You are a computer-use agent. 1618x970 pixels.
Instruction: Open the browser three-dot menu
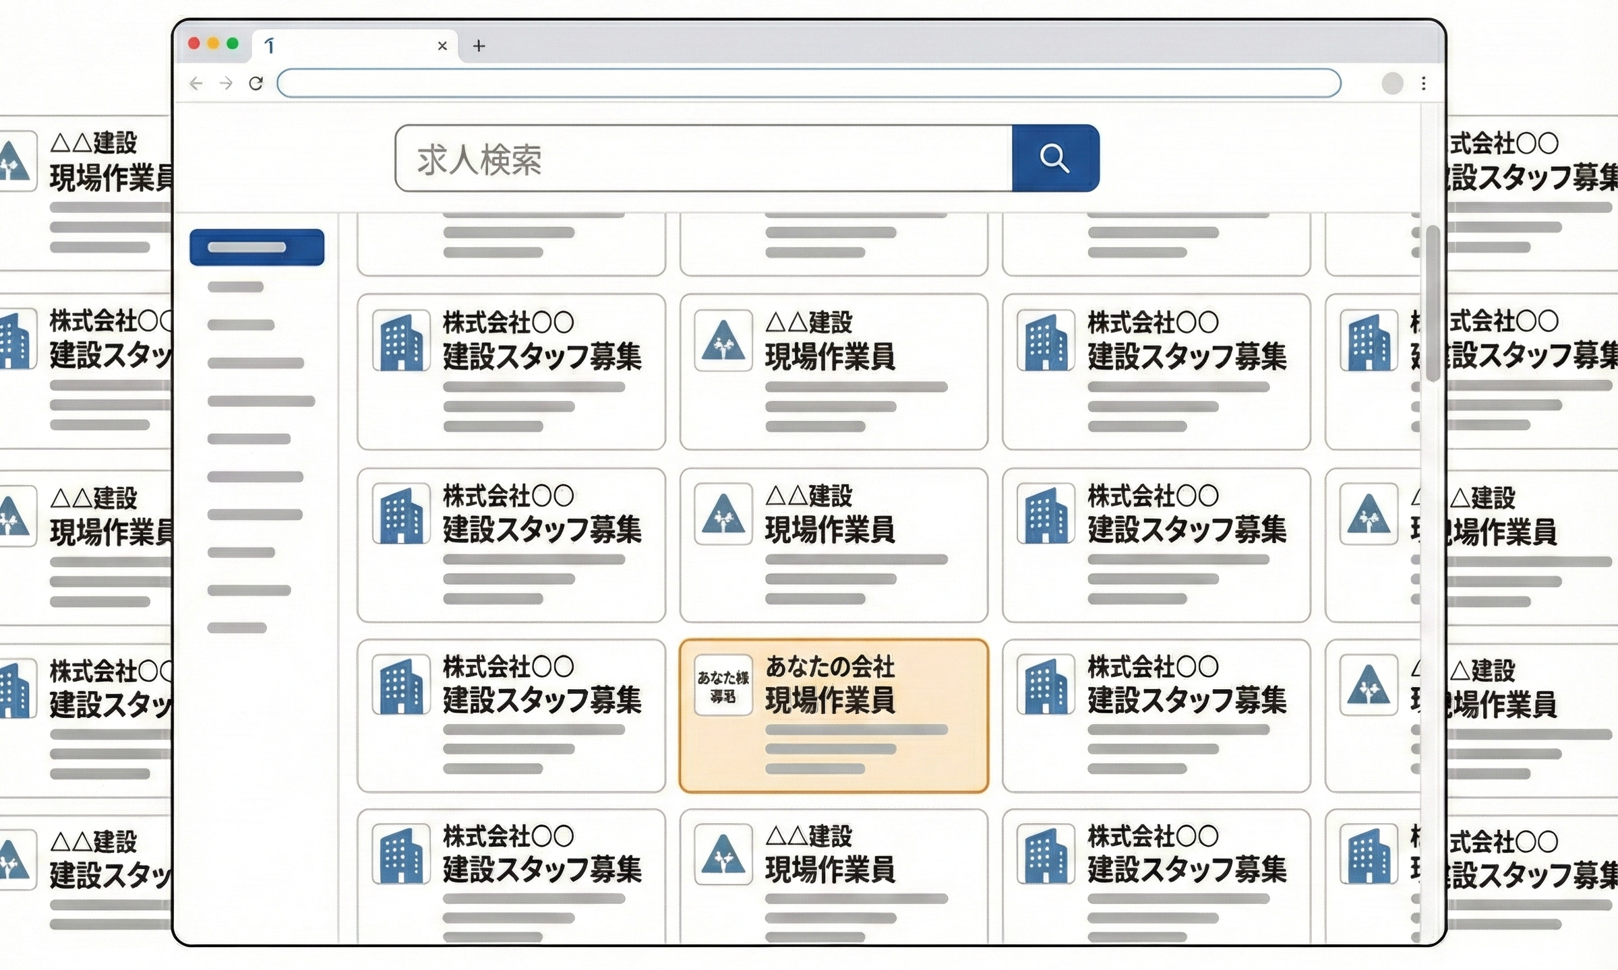click(x=1423, y=84)
